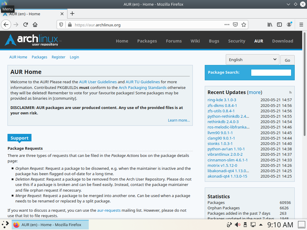Open Bugs in the top navigation
This screenshot has width=307, height=230.
(214, 41)
